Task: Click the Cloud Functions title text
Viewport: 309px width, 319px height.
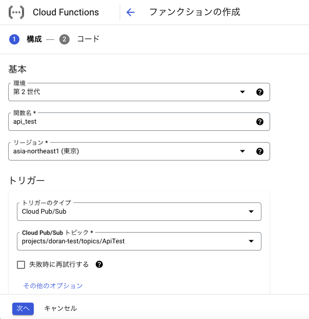Action: pyautogui.click(x=66, y=12)
